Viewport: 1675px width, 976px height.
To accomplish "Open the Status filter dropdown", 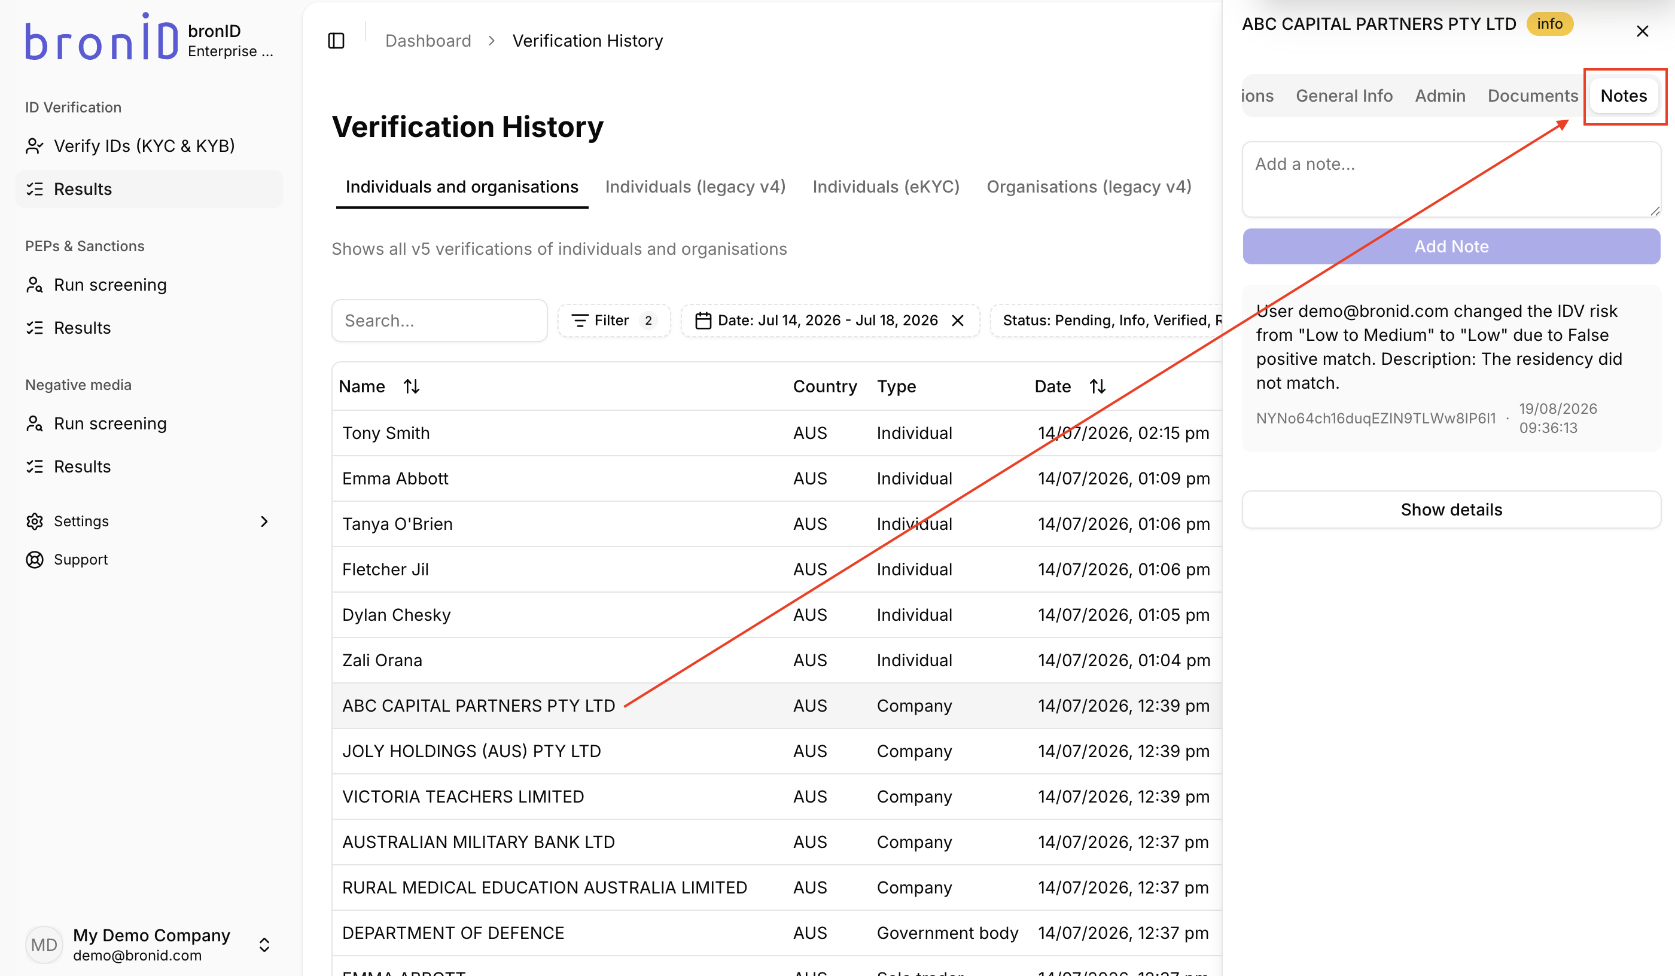I will coord(1106,321).
